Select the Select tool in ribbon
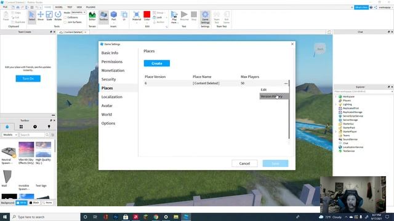This screenshot has width=394, height=221. [x=32, y=17]
